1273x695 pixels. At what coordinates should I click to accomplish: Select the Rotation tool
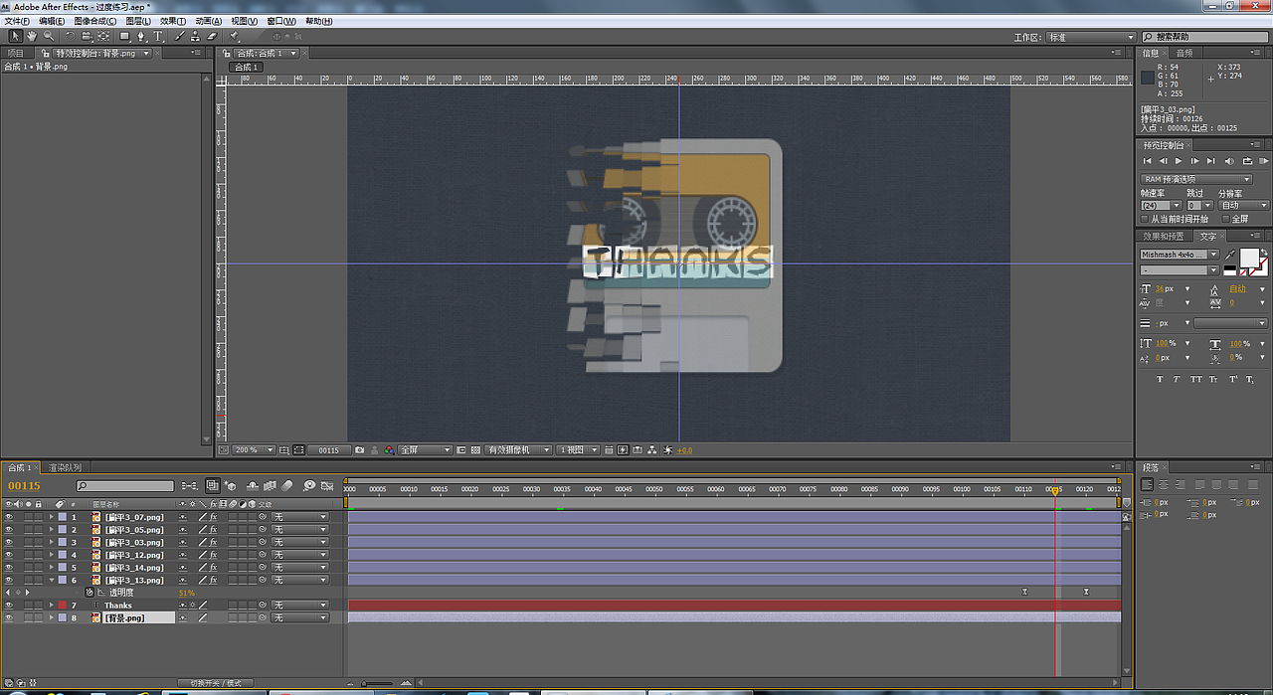[70, 36]
